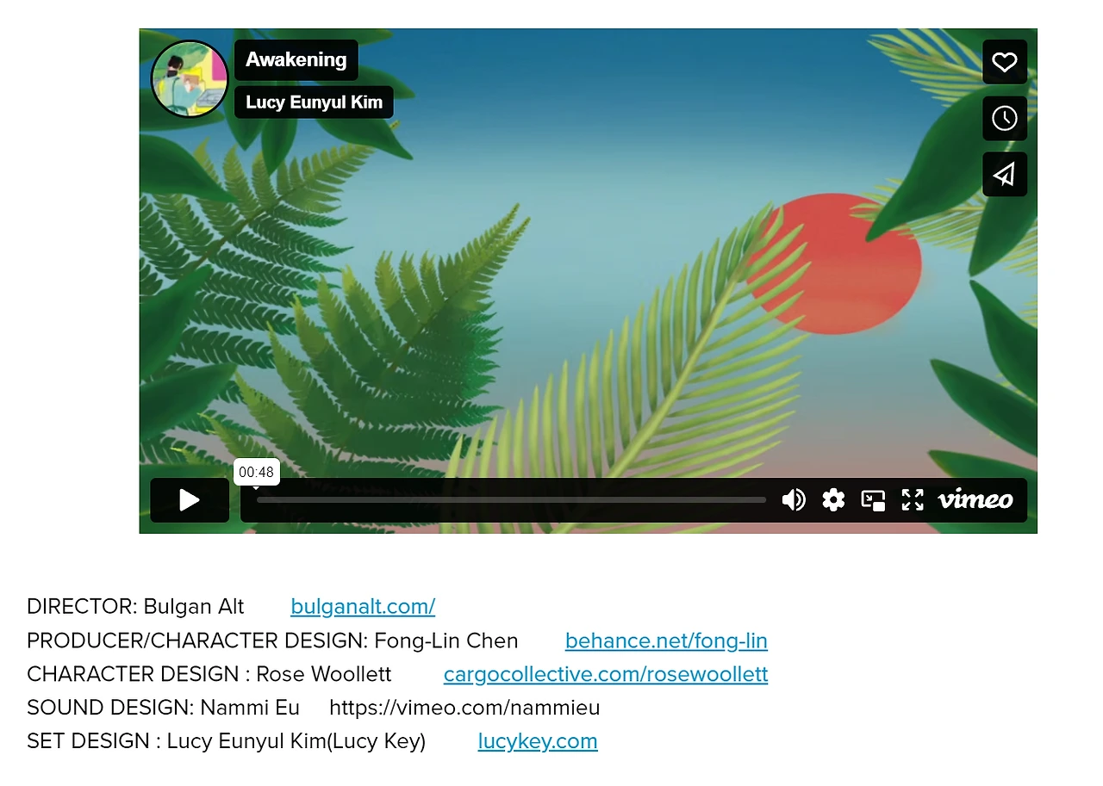Screen dimensions: 1103x786
Task: Click the 00:48 timestamp tooltip
Action: [x=257, y=473]
